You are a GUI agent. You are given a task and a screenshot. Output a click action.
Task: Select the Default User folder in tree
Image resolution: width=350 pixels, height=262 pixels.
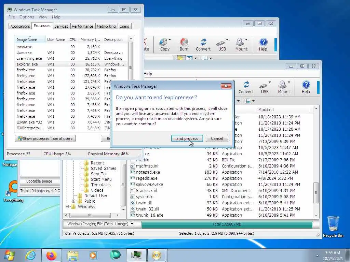96,195
